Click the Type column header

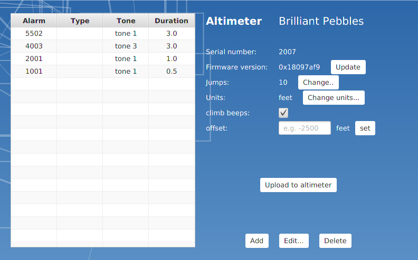80,21
